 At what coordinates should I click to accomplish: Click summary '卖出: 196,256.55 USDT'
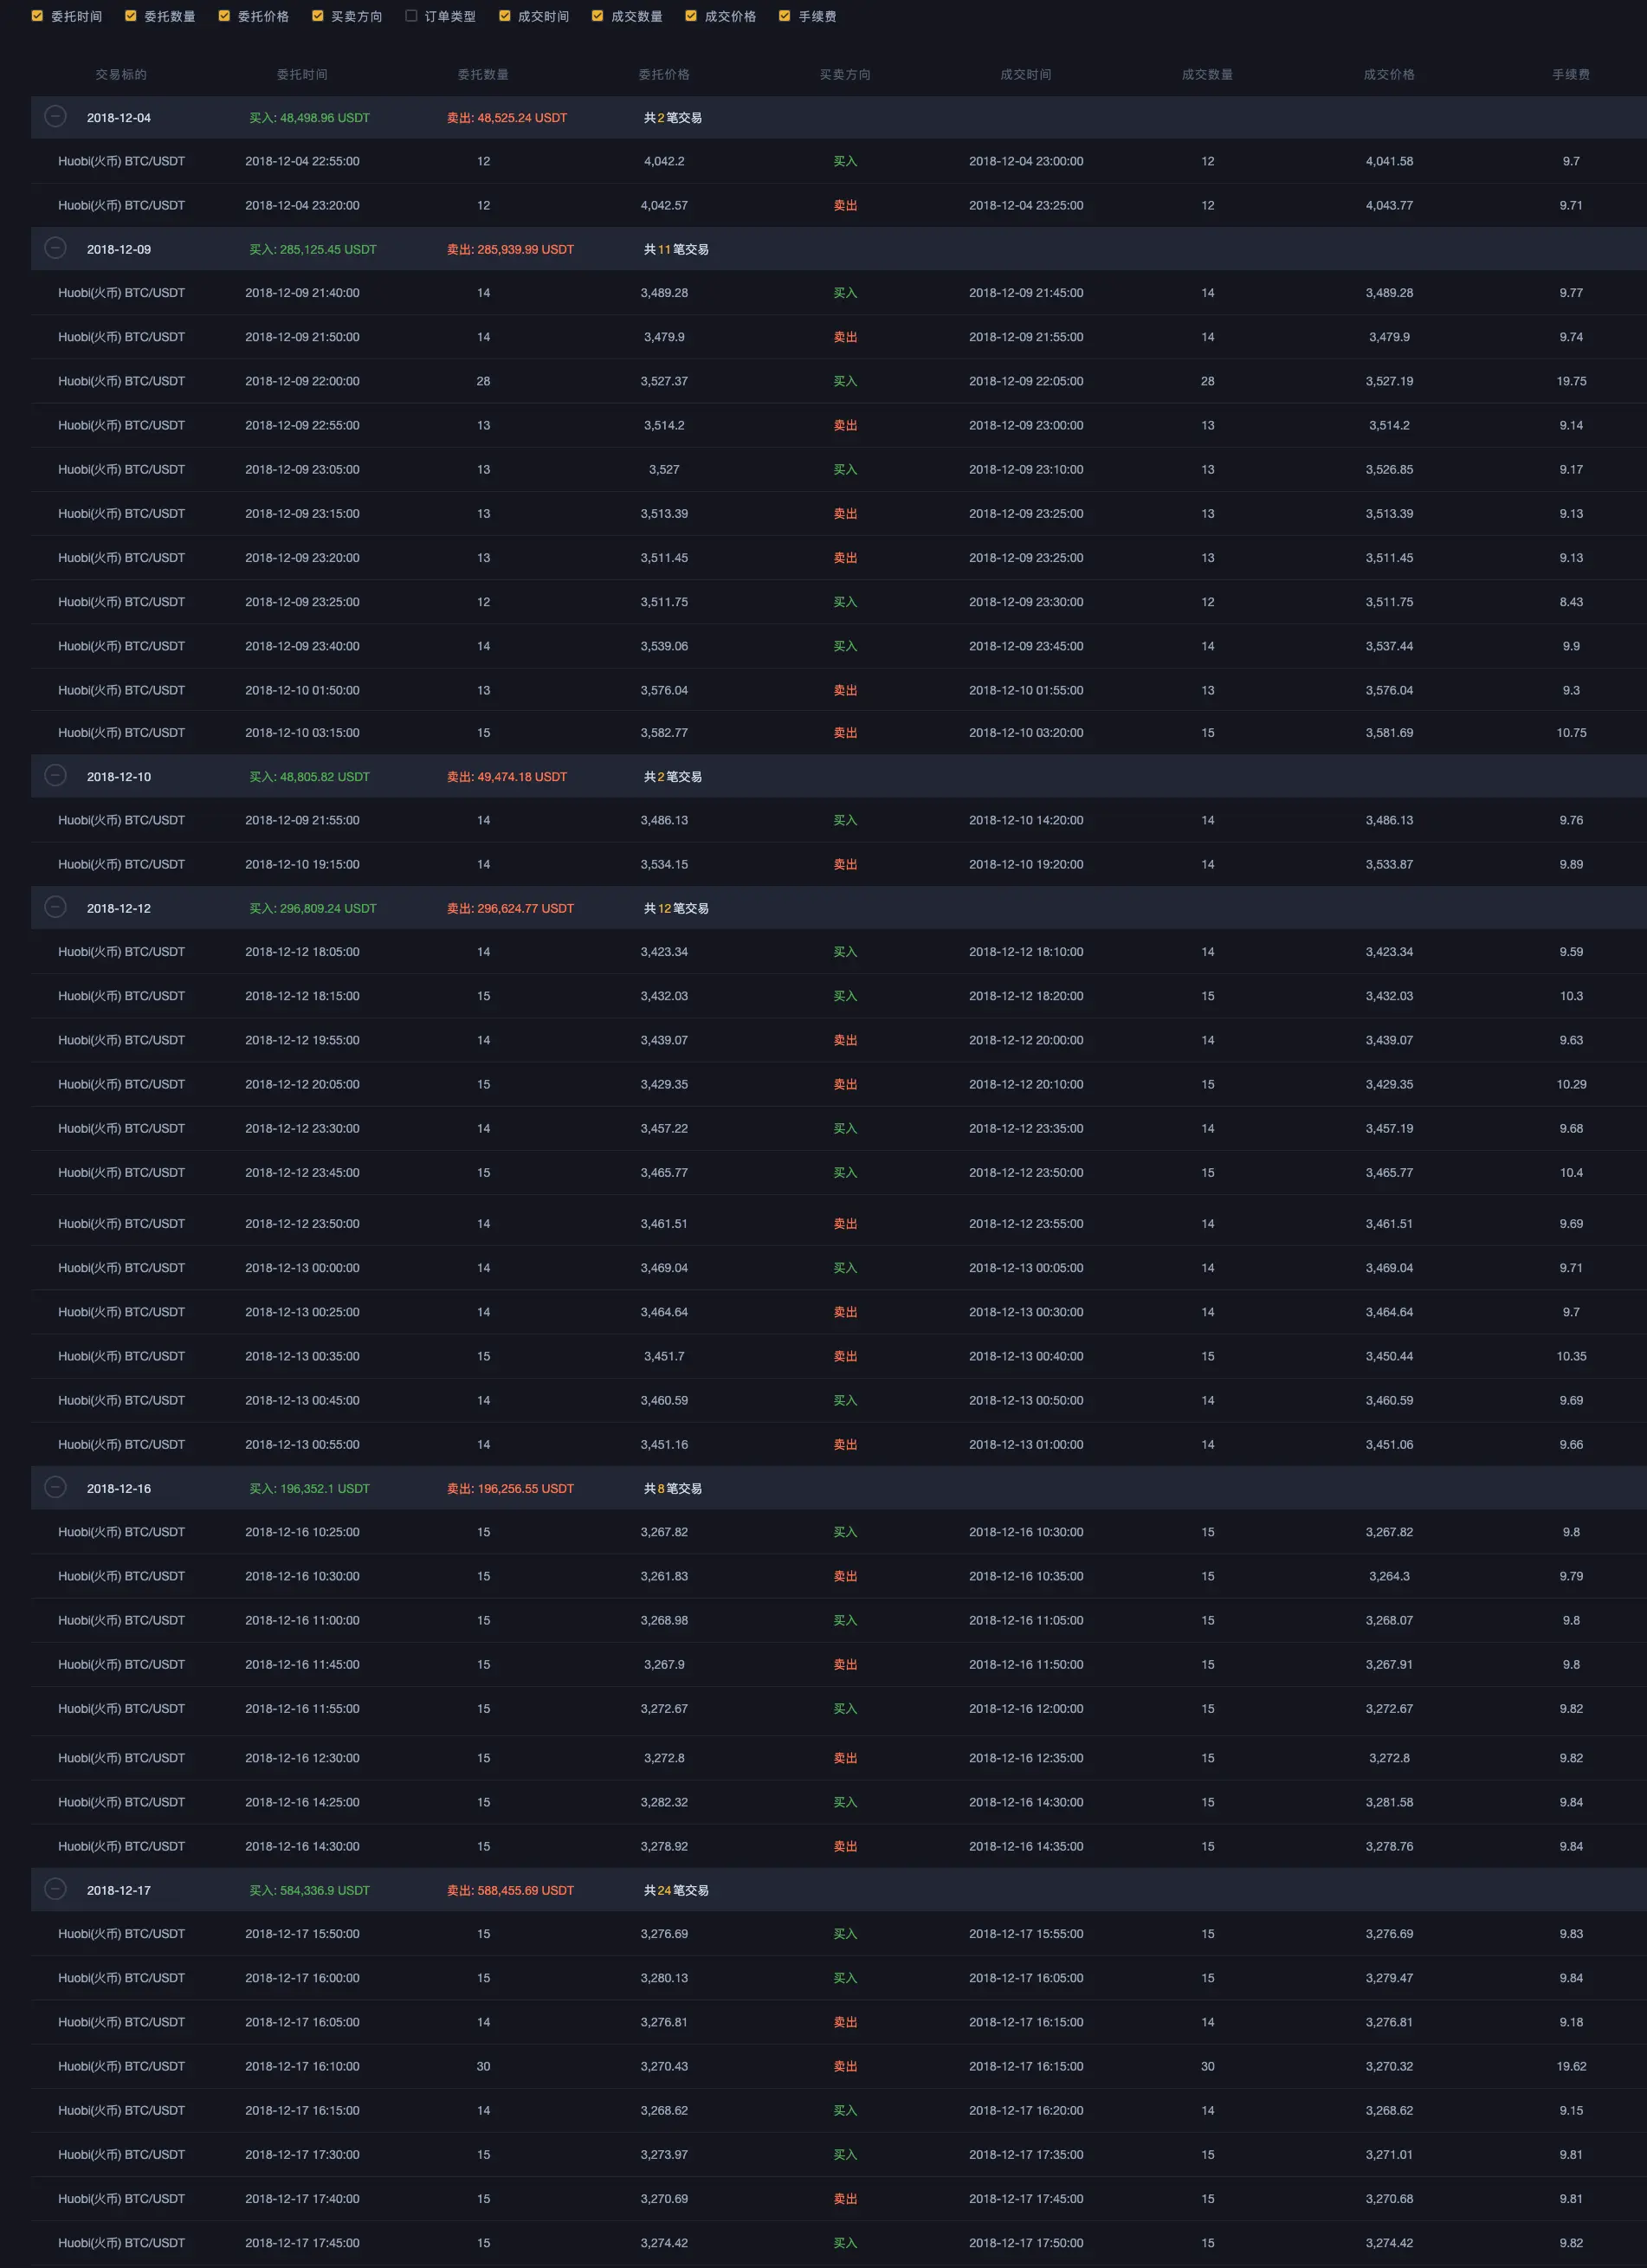[x=510, y=1489]
